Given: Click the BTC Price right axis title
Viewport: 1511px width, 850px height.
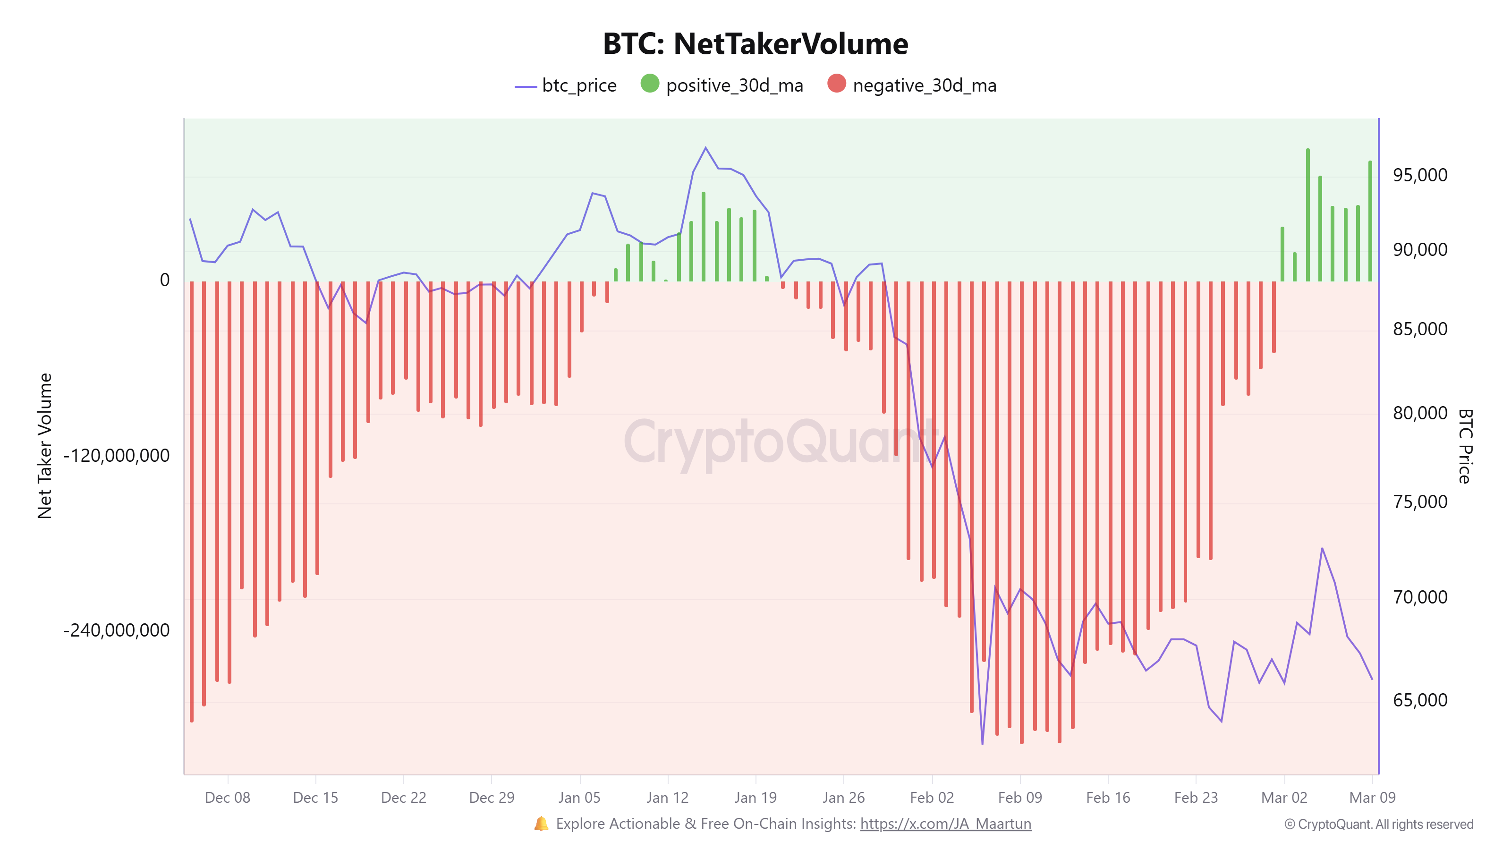Looking at the screenshot, I should (x=1465, y=446).
